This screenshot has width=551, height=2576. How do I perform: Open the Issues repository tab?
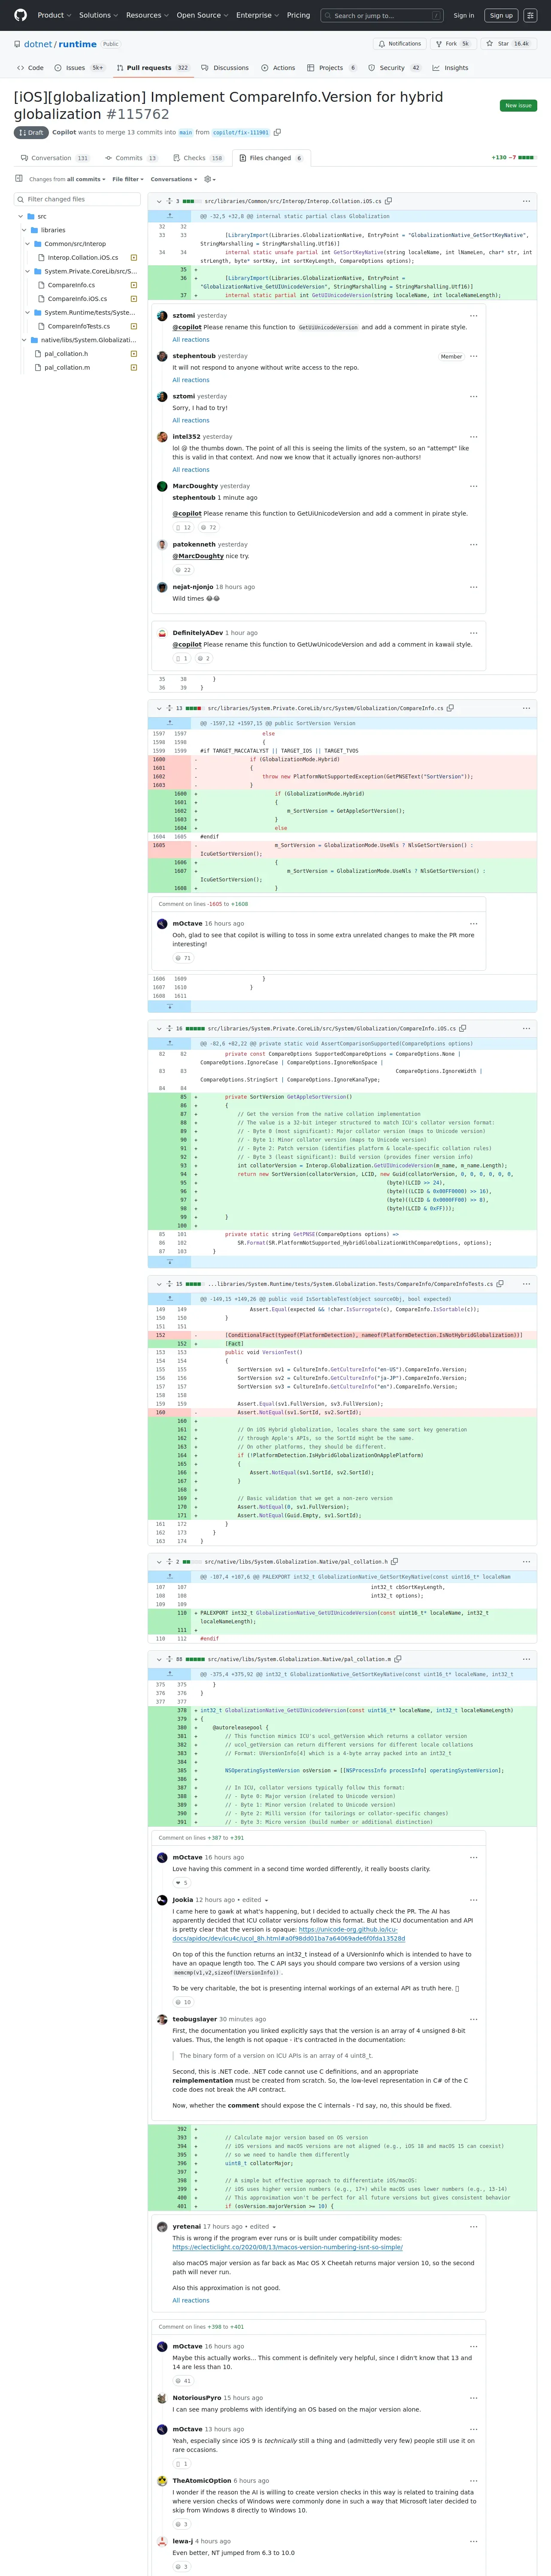pos(80,68)
